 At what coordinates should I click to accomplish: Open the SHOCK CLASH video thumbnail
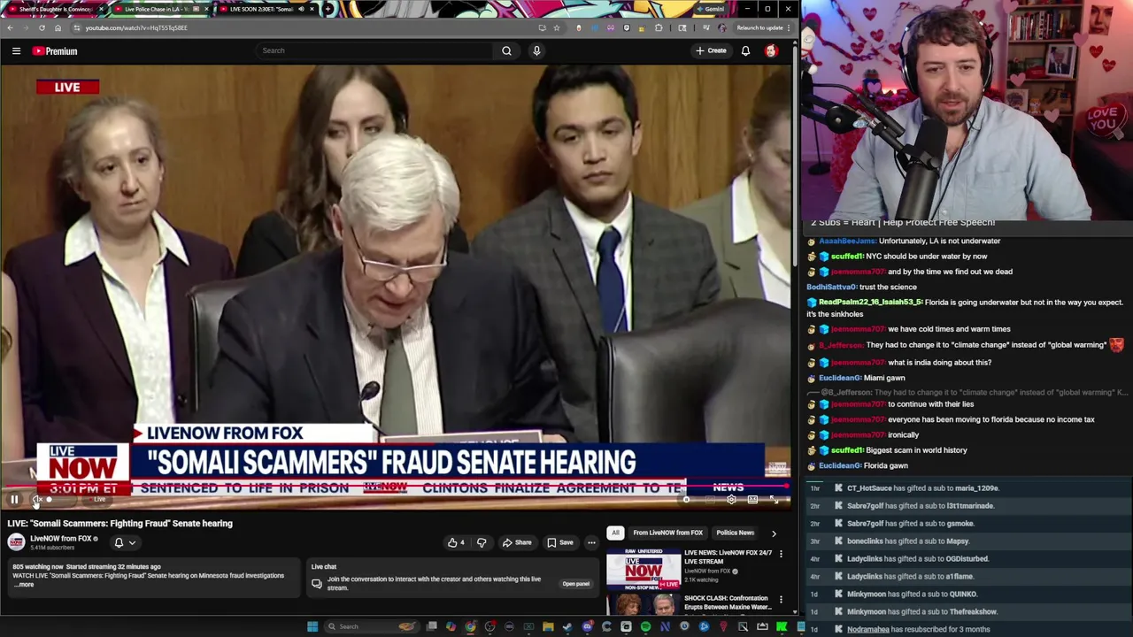(x=644, y=605)
